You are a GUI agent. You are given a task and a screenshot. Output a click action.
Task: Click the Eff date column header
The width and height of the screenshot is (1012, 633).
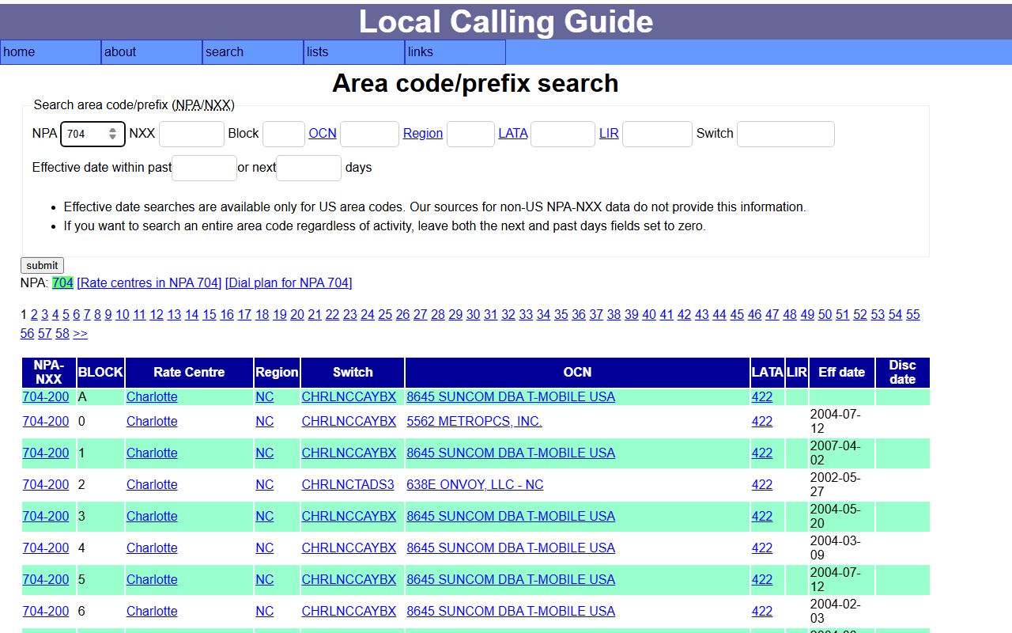coord(842,373)
